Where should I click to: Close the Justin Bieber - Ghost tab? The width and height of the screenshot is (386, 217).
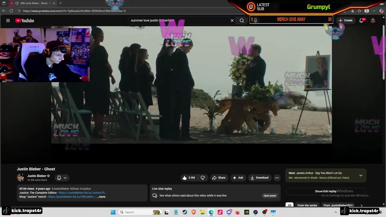[54, 3]
